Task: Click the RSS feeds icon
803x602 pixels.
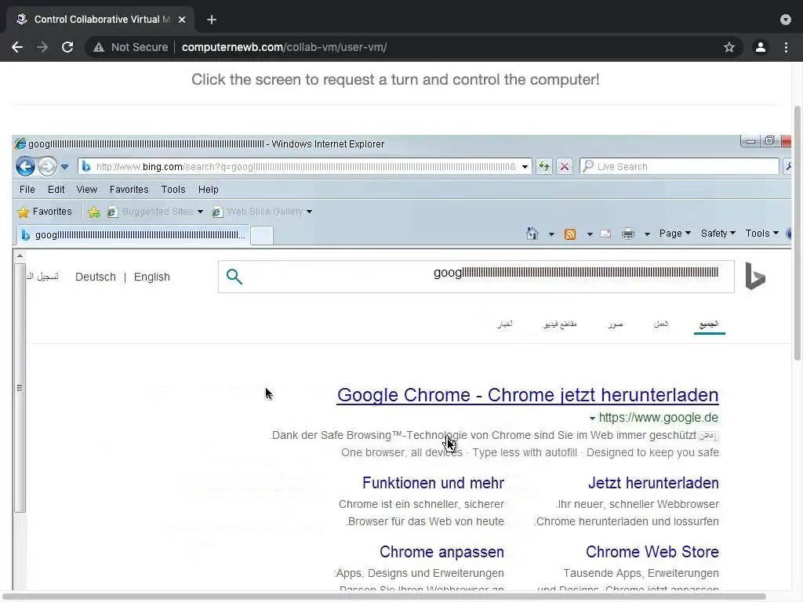Action: (x=570, y=234)
